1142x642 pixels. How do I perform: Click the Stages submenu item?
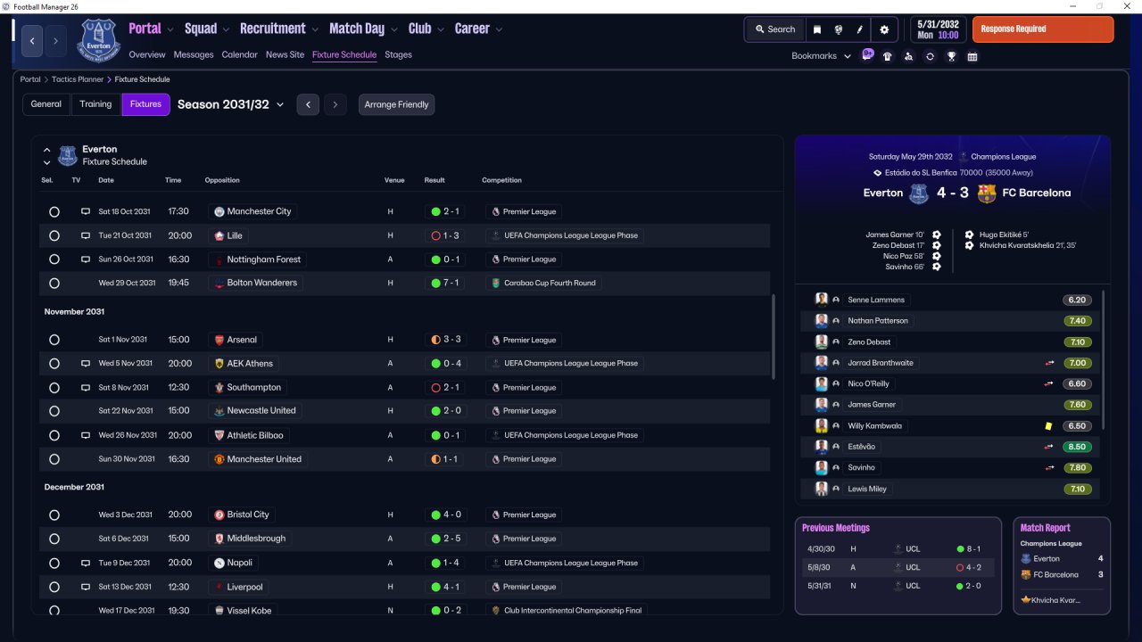(x=398, y=54)
